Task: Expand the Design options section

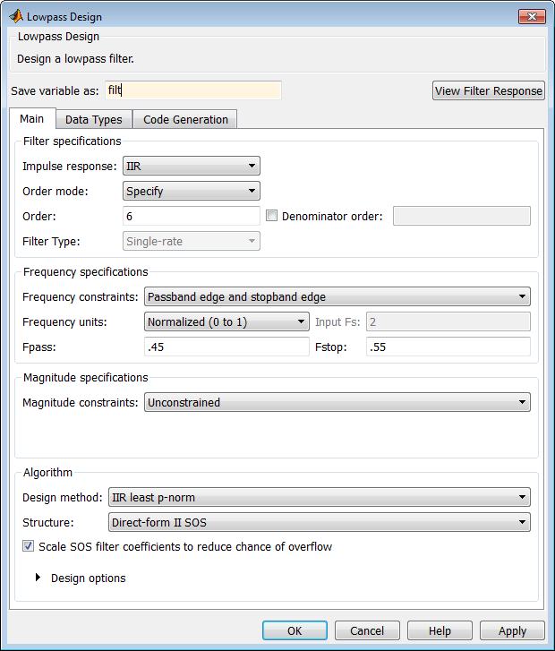Action: (38, 578)
